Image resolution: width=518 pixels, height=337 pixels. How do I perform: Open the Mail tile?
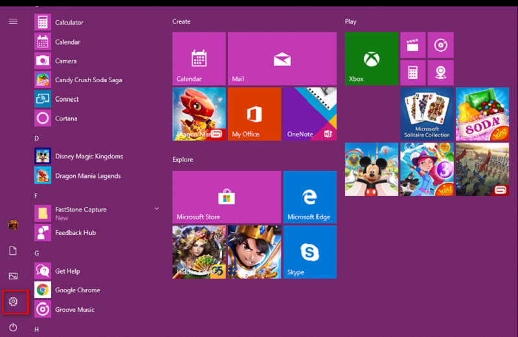(x=282, y=58)
